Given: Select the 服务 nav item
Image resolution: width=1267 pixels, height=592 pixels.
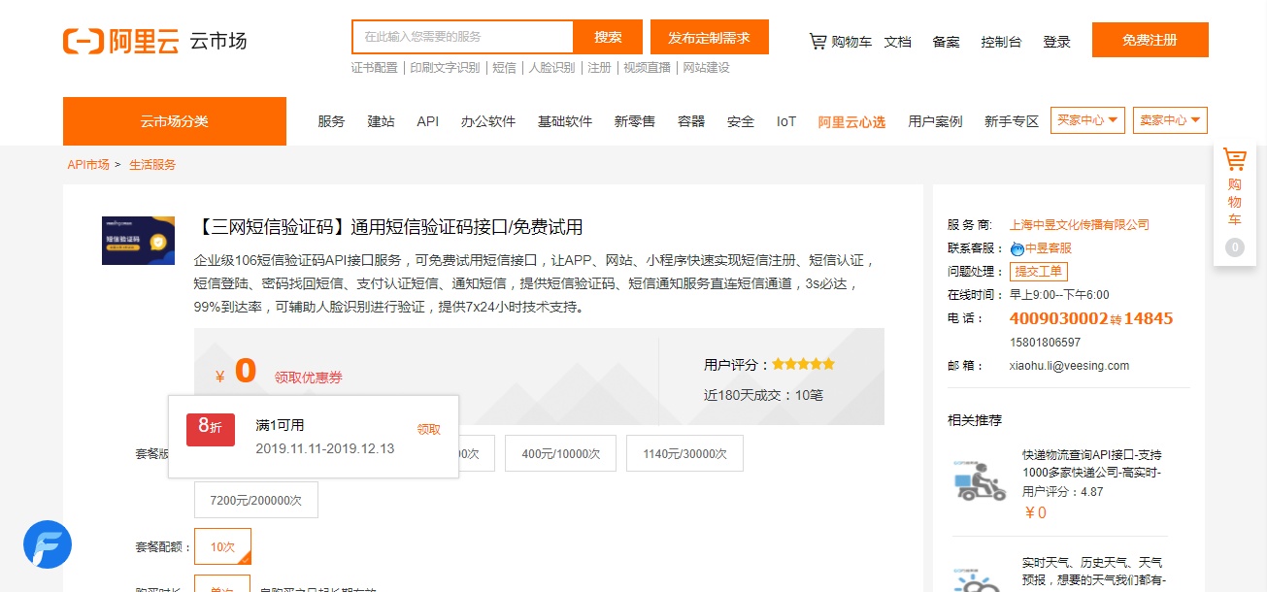Looking at the screenshot, I should coord(331,121).
